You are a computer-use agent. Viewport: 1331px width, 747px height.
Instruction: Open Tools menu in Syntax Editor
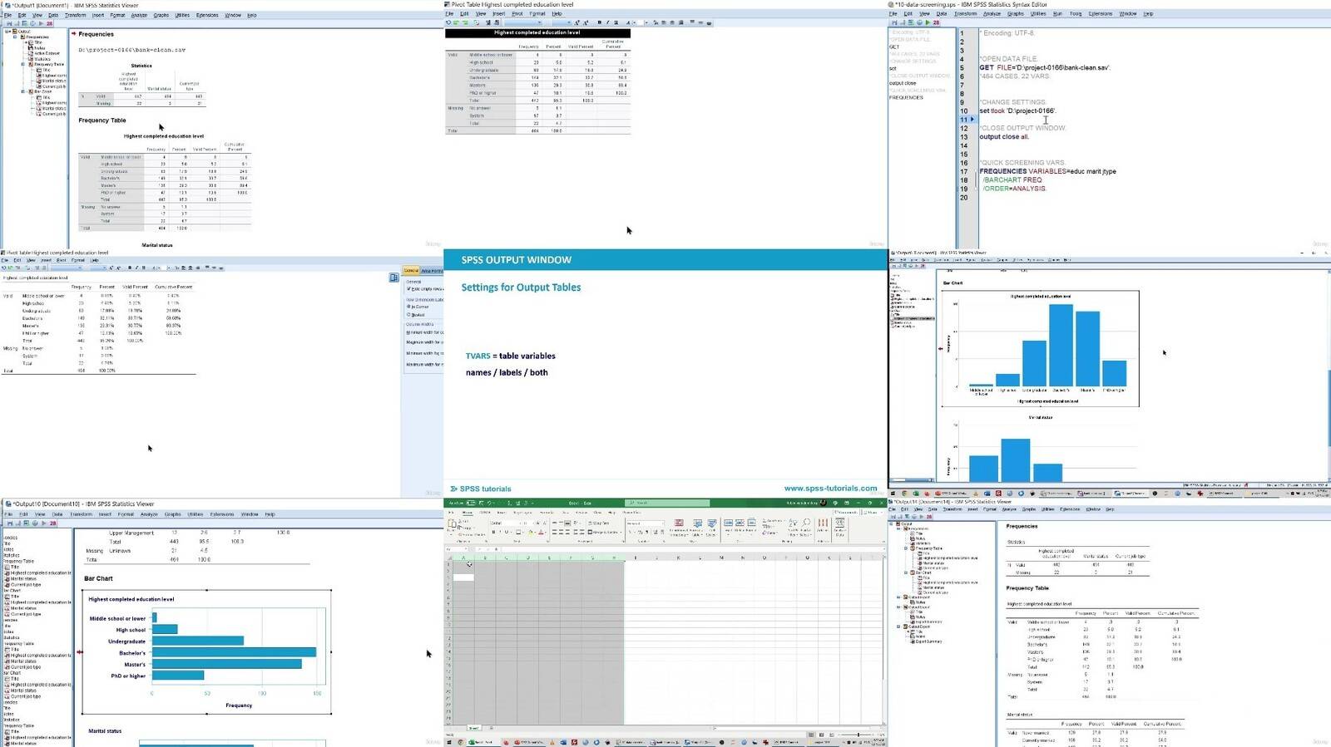[1076, 14]
